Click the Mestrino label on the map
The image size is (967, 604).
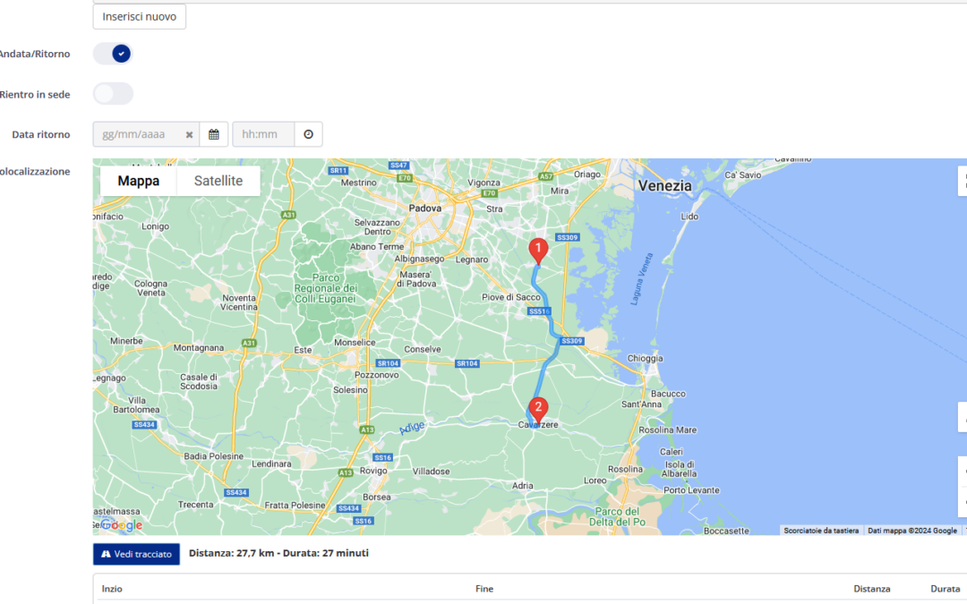358,183
